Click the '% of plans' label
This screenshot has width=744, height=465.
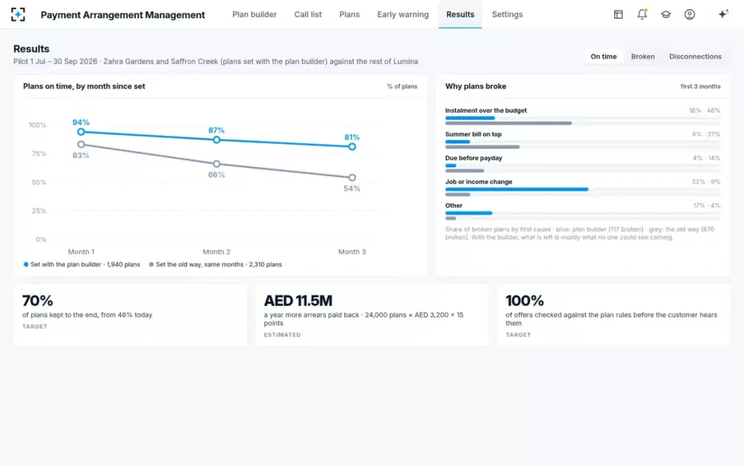[402, 86]
